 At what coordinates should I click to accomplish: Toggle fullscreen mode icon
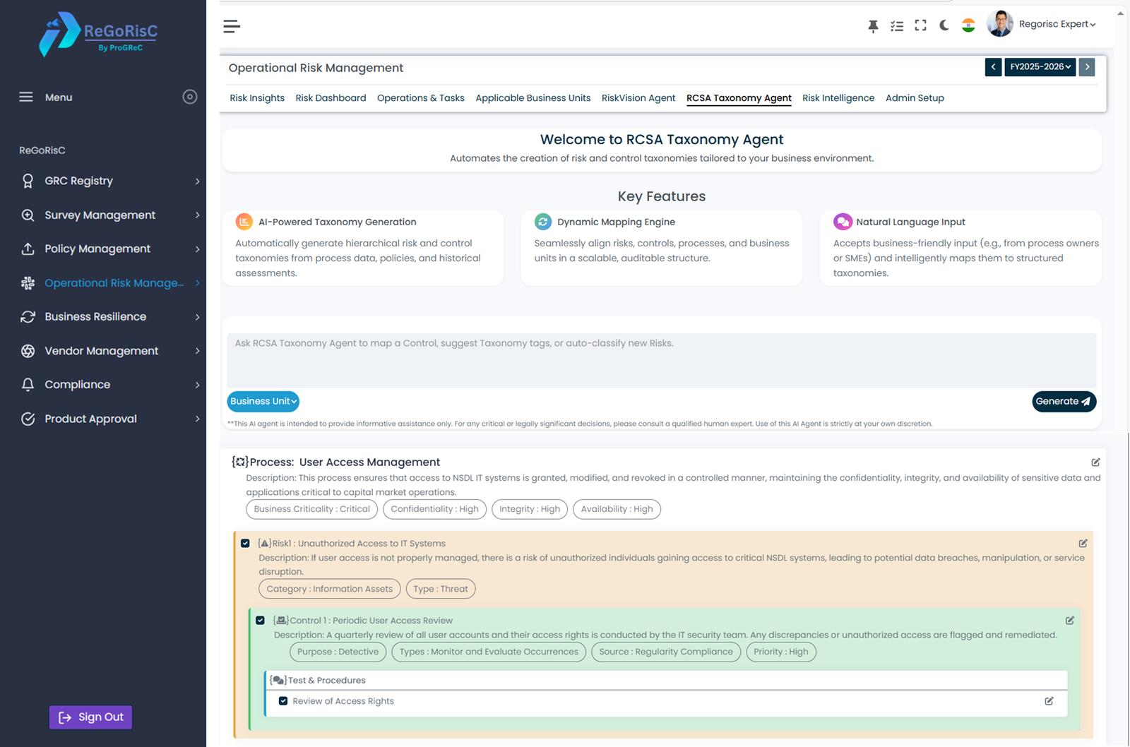[x=920, y=25]
